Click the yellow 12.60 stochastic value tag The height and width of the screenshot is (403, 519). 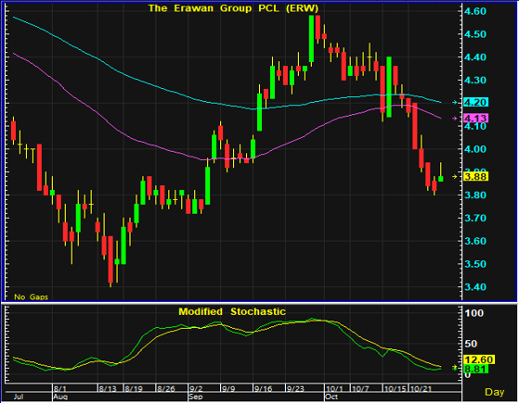click(479, 359)
